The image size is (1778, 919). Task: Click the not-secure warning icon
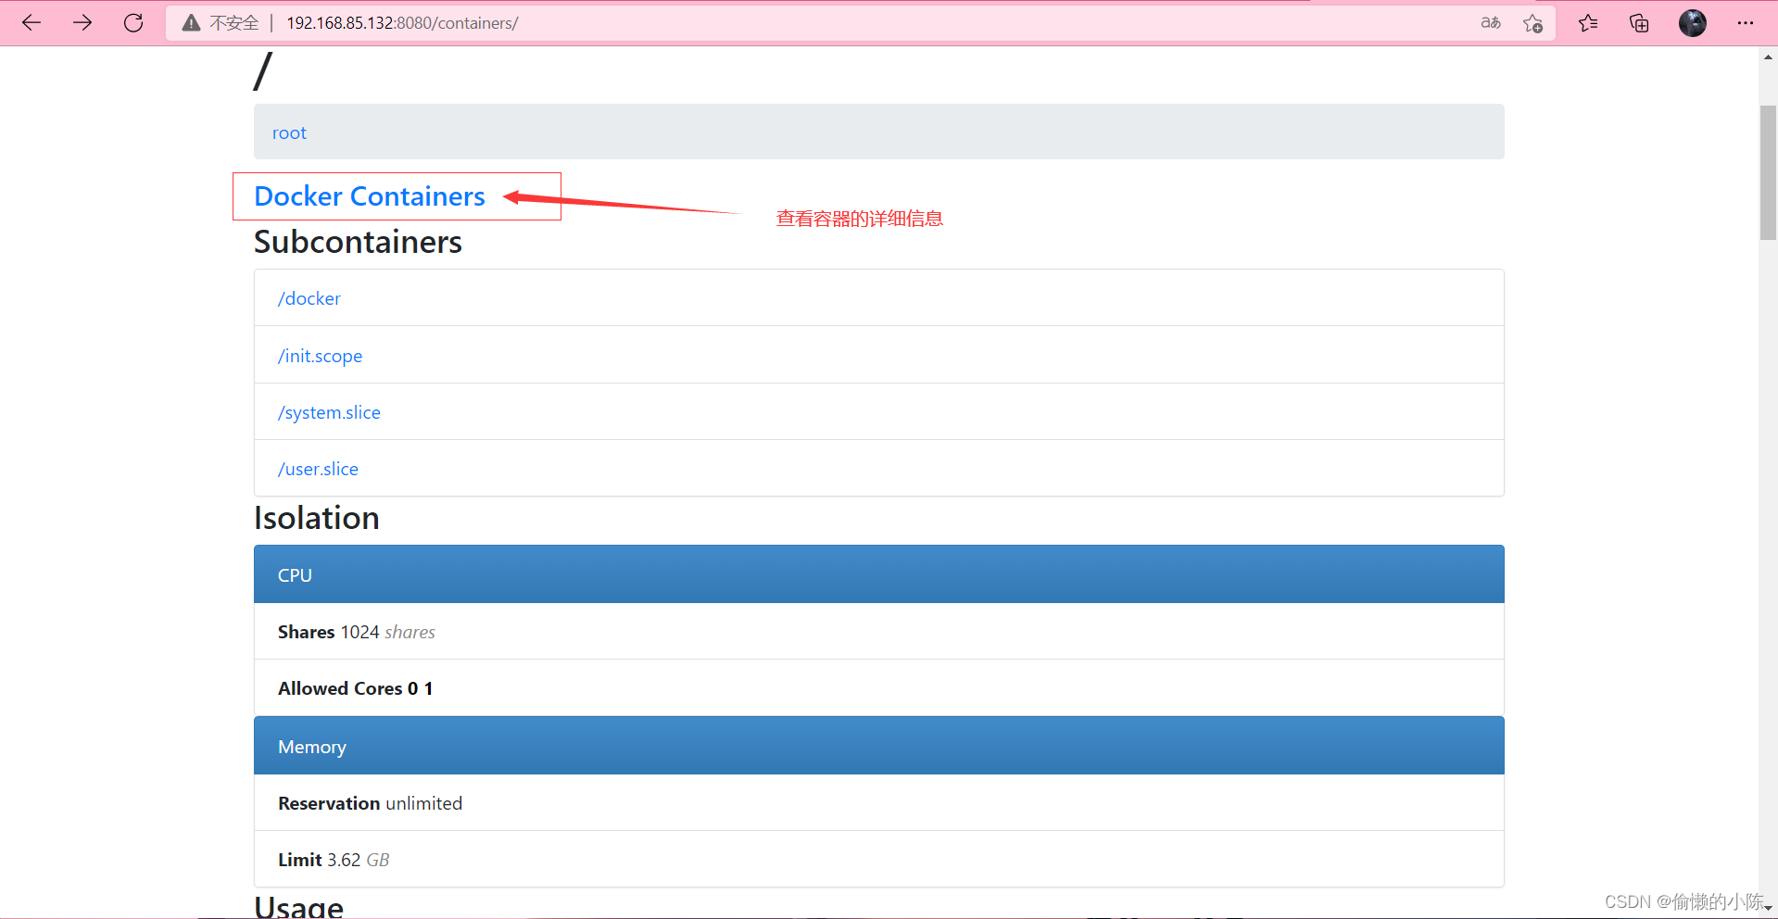tap(191, 23)
